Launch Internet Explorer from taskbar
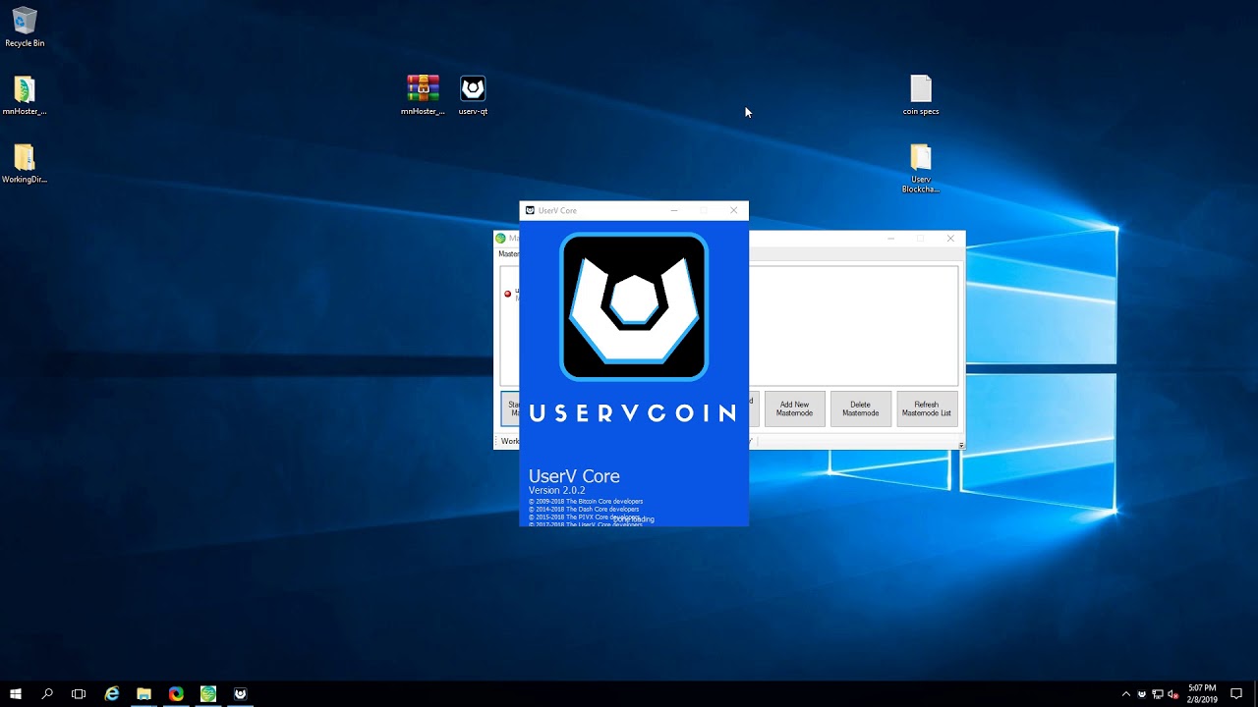The image size is (1258, 707). (112, 693)
